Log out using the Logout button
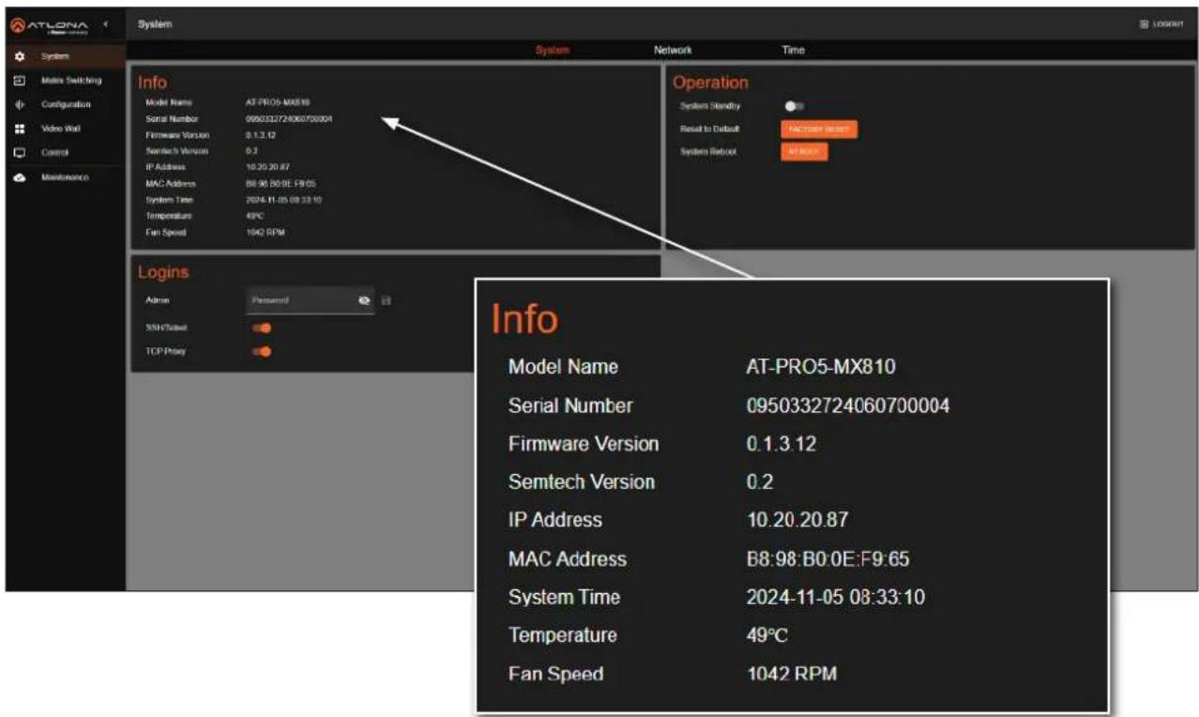The image size is (1199, 717). (1161, 24)
